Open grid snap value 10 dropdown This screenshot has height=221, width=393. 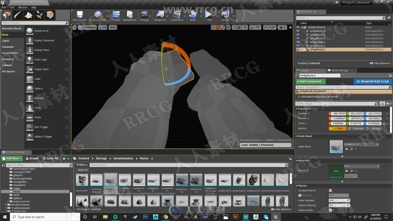pos(245,27)
